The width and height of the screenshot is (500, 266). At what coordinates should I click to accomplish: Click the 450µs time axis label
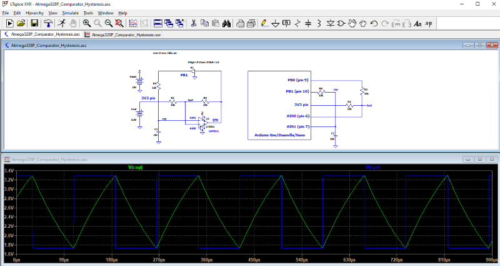pos(254,260)
